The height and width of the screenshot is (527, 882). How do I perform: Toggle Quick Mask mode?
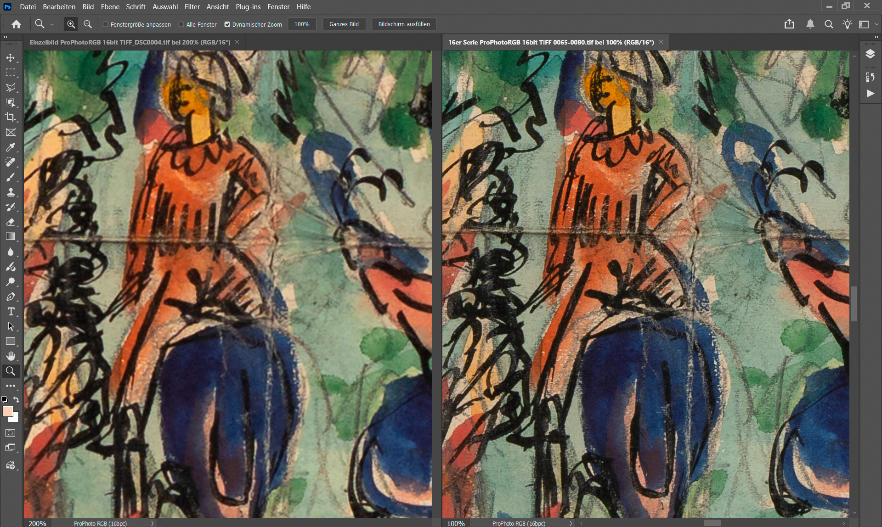11,433
